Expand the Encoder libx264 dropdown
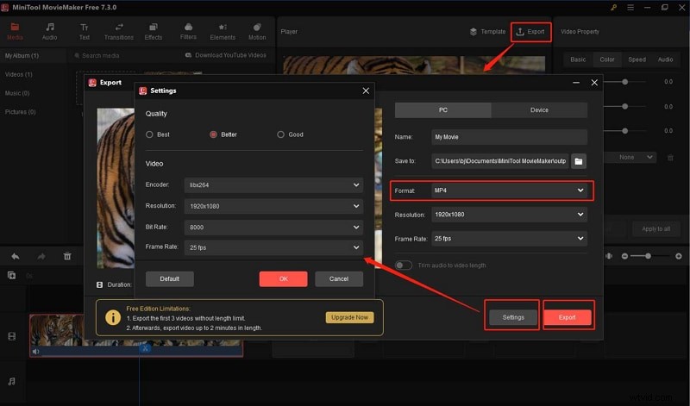Viewport: 690px width, 406px height. pos(274,184)
